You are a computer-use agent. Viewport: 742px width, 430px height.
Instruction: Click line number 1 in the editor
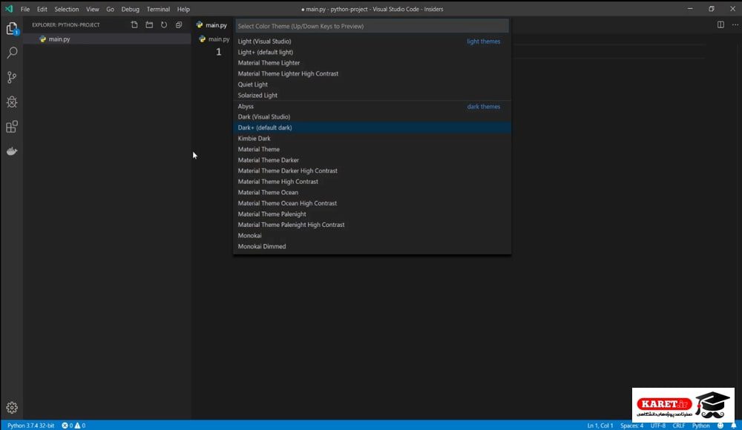point(219,52)
